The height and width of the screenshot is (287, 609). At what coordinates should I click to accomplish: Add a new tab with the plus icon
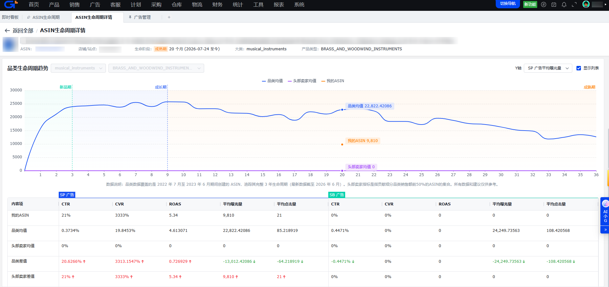tap(169, 17)
